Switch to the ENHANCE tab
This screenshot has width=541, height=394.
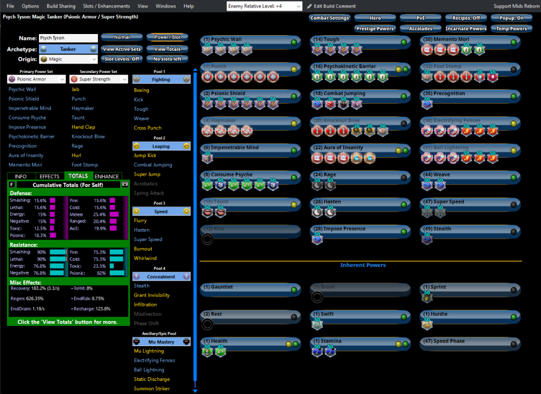107,176
